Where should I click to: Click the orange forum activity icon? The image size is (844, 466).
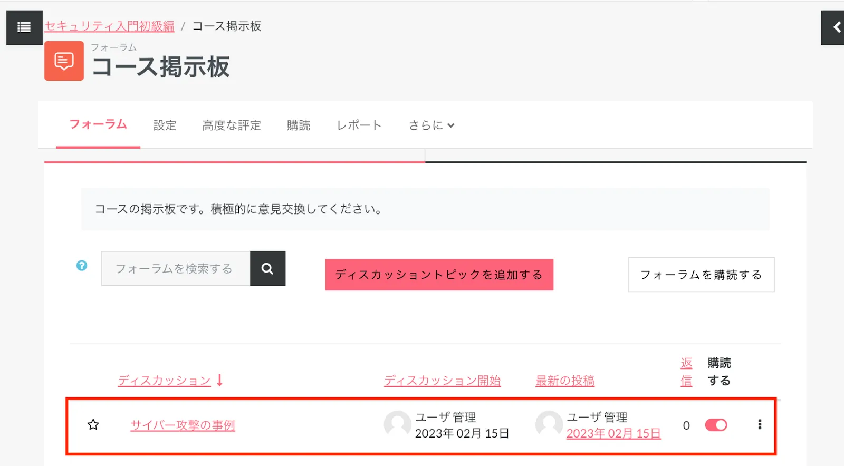(x=64, y=61)
